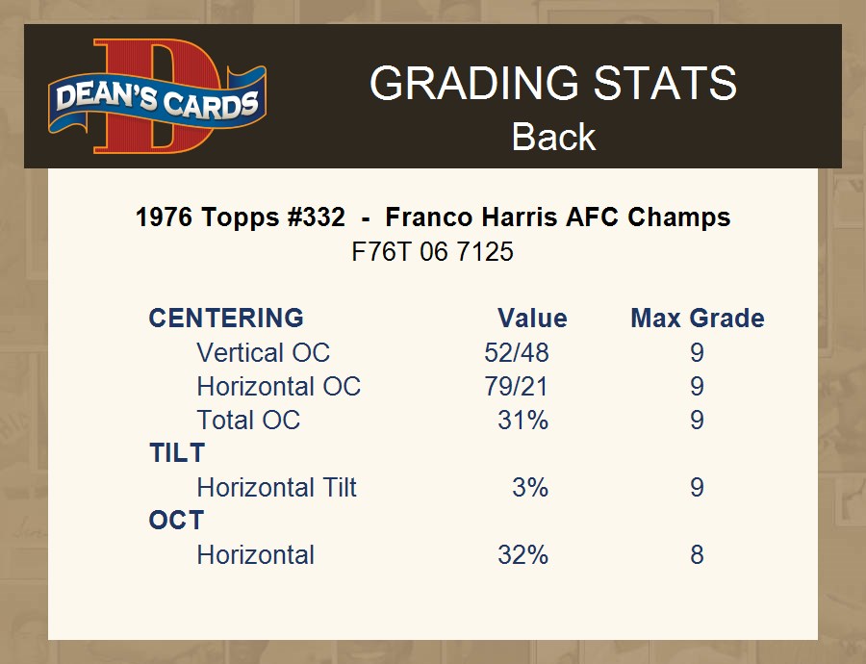866x664 pixels.
Task: Select the Horizontal Tilt row label
Action: pos(276,488)
